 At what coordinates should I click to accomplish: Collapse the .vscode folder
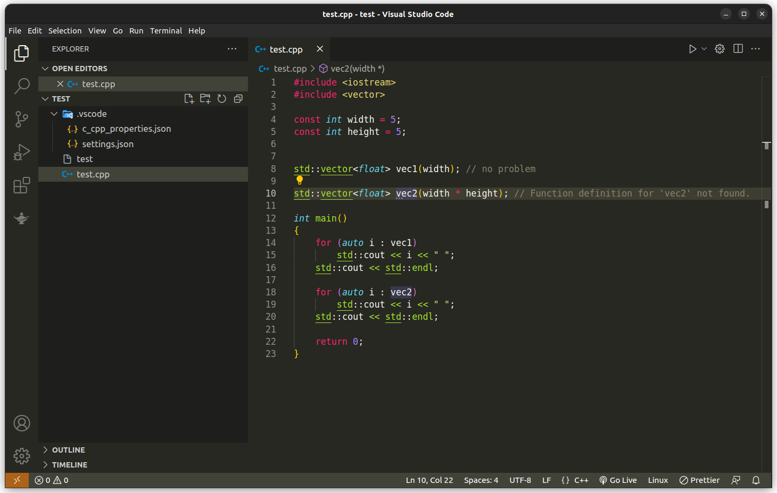point(54,113)
